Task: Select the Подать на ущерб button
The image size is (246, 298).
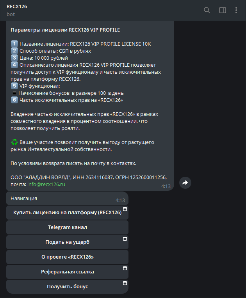Action: (67, 242)
